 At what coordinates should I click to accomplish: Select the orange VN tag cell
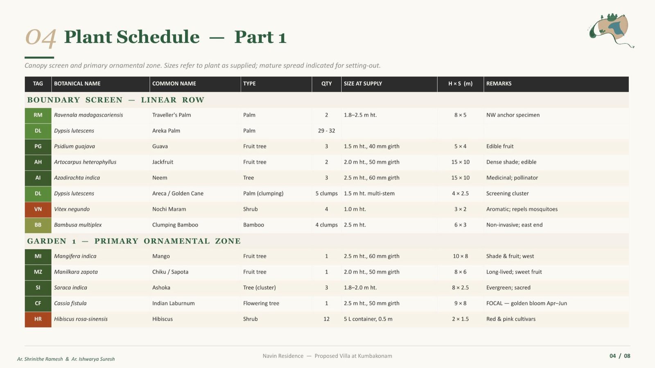[x=38, y=209]
